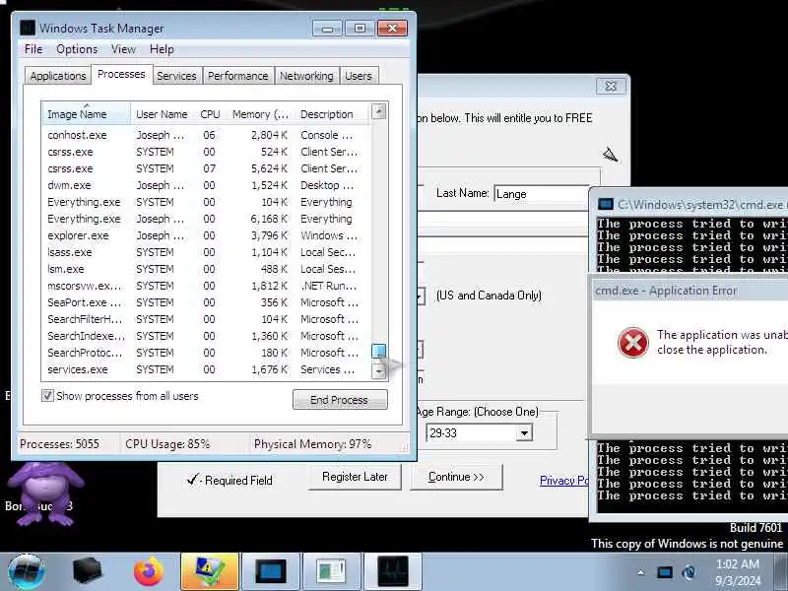Open the registration form taskbar item

(x=331, y=571)
